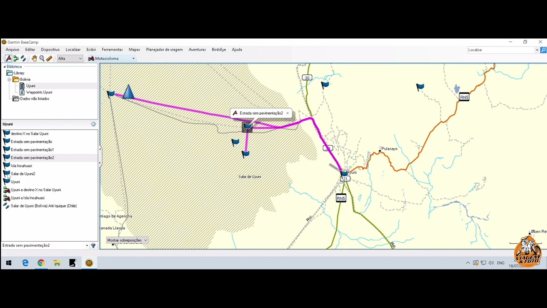Image resolution: width=547 pixels, height=308 pixels.
Task: Click the volume speaker tray icon
Action: point(491,263)
